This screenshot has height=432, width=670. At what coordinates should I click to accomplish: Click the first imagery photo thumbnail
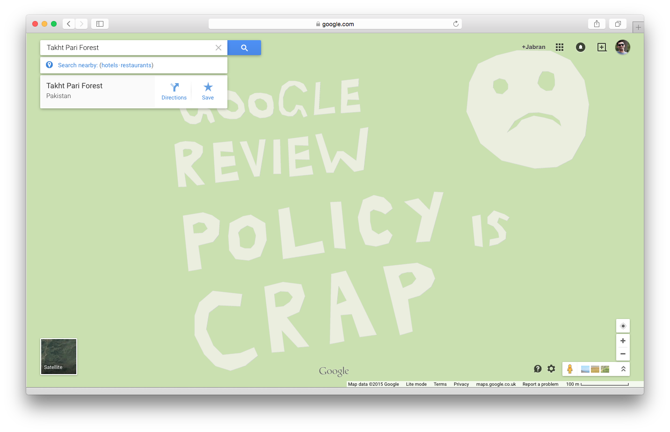click(585, 369)
